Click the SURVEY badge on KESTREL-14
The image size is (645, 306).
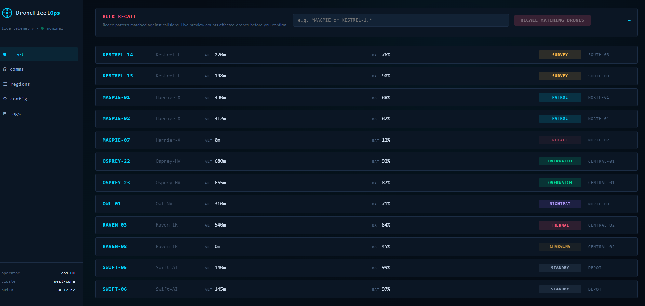tap(560, 55)
